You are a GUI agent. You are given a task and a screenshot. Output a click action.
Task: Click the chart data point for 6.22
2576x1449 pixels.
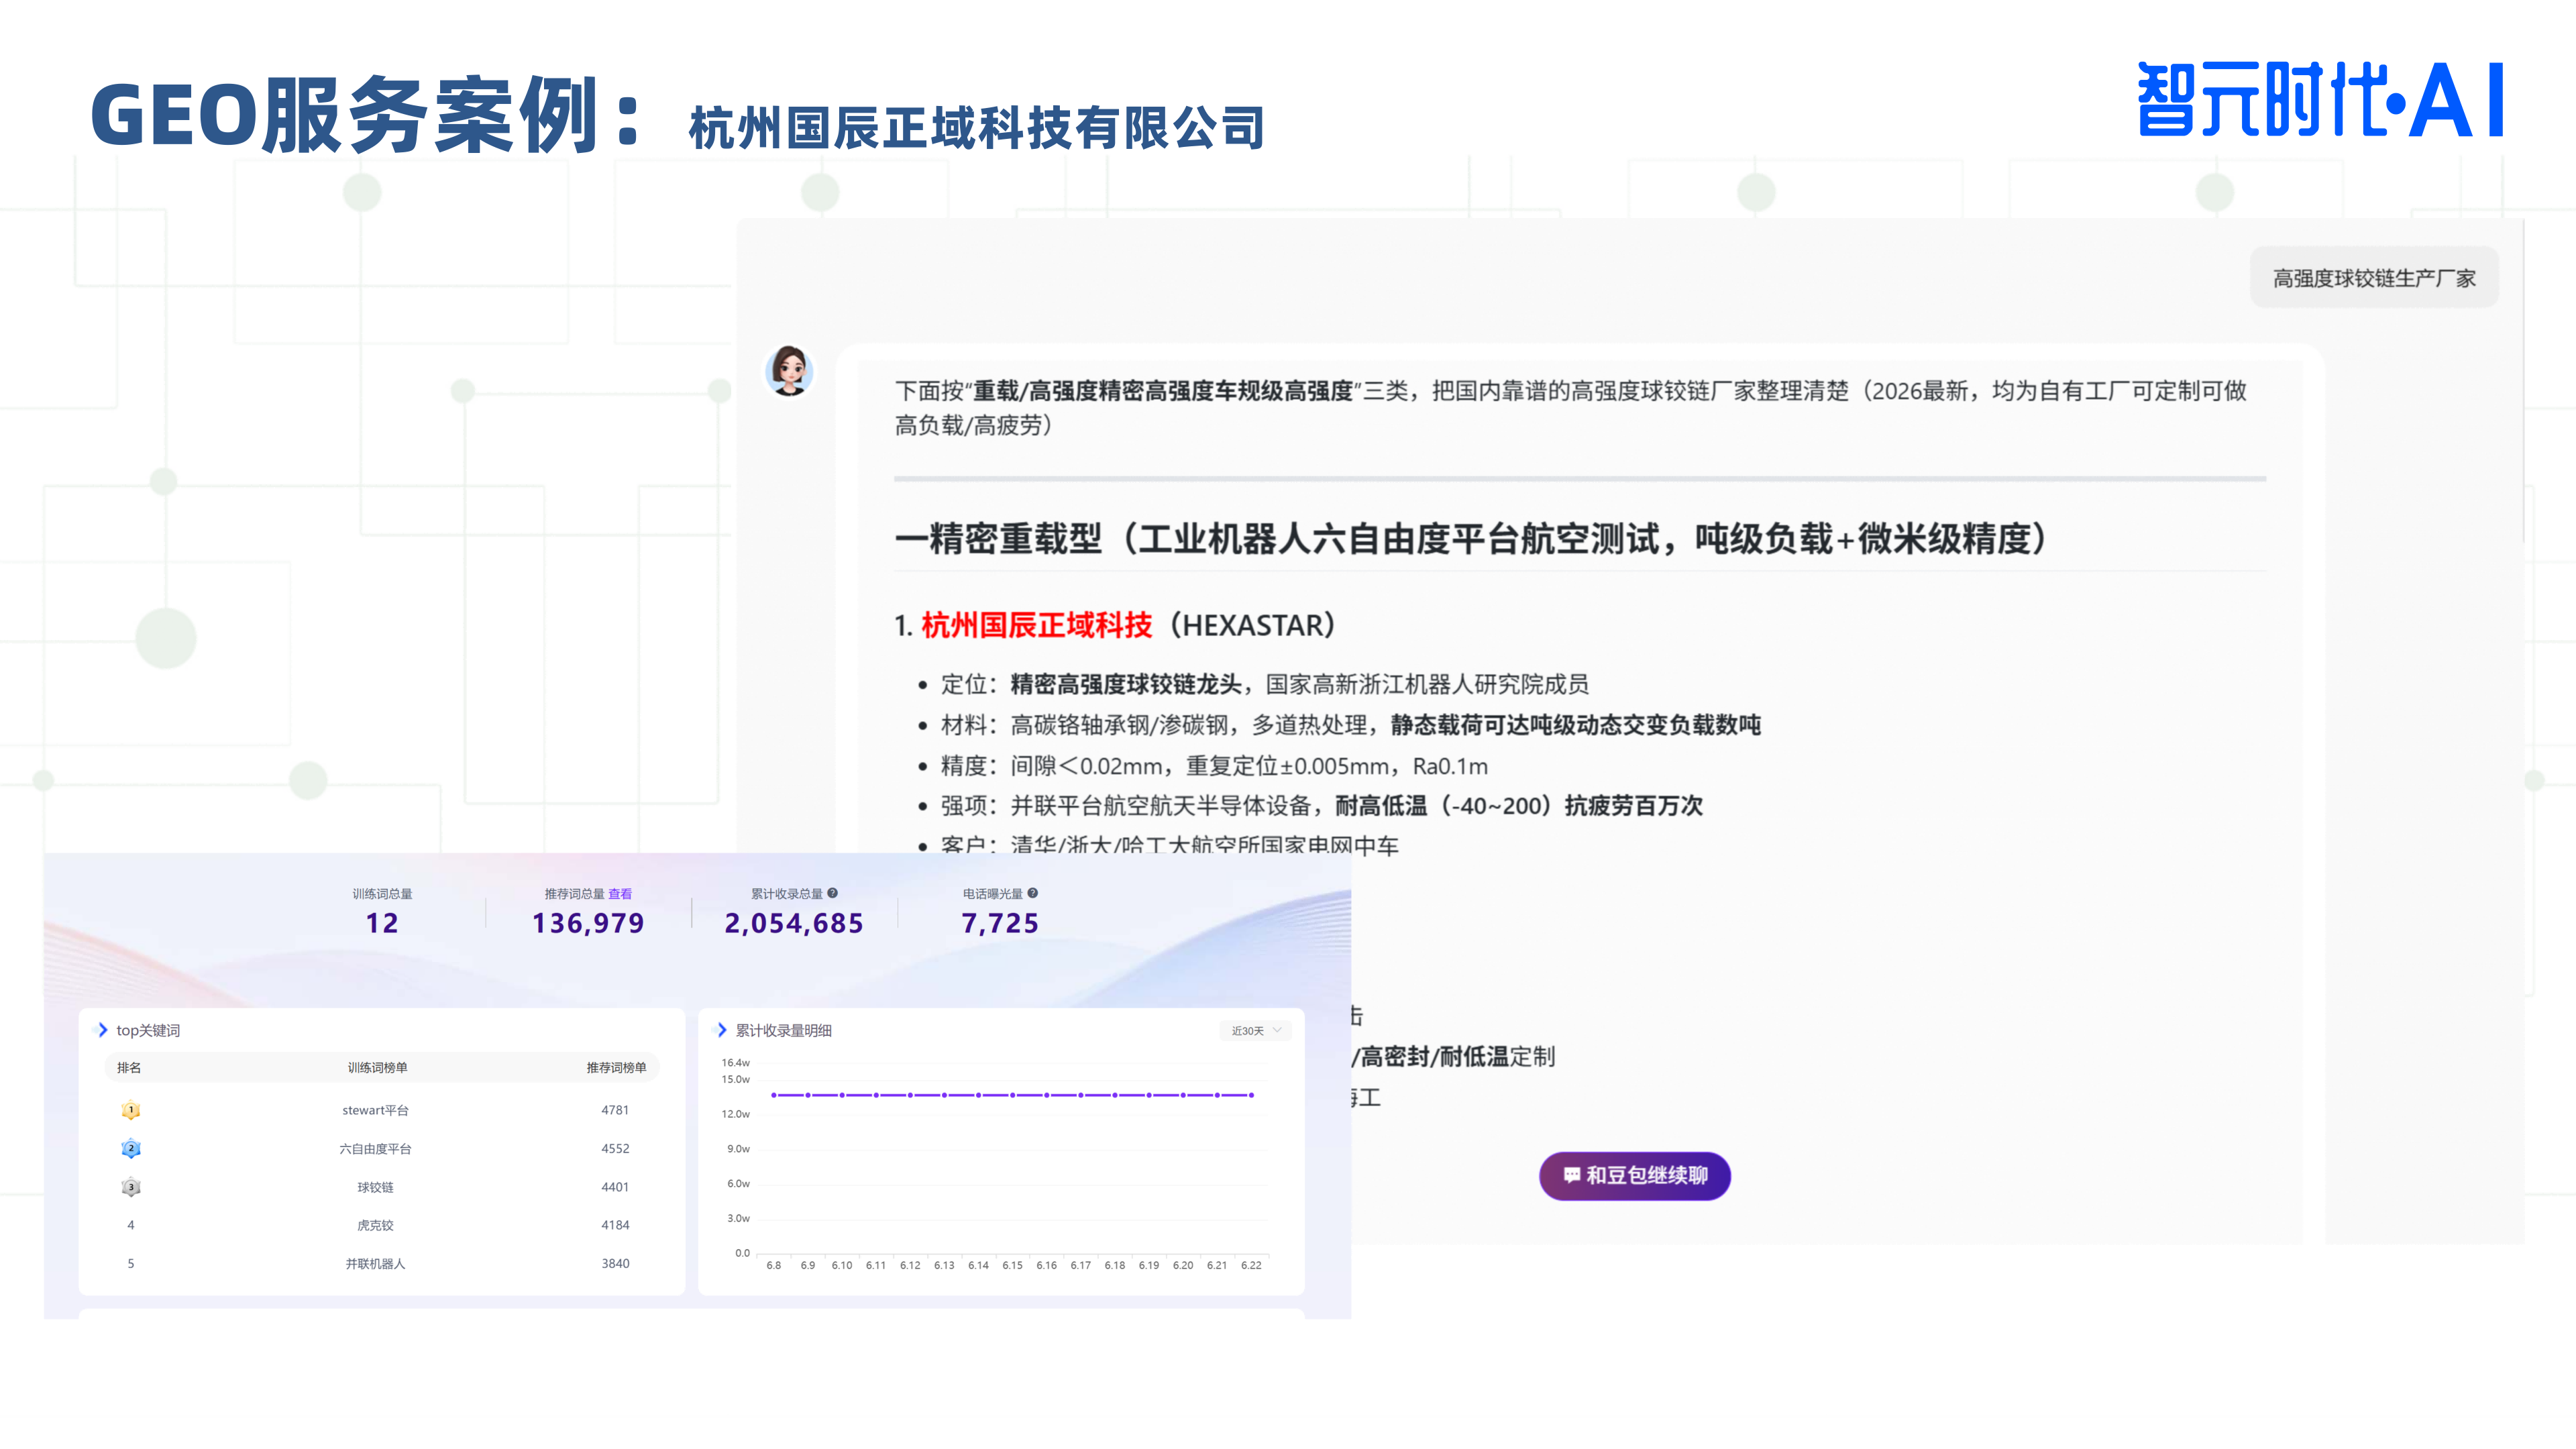point(1251,1095)
